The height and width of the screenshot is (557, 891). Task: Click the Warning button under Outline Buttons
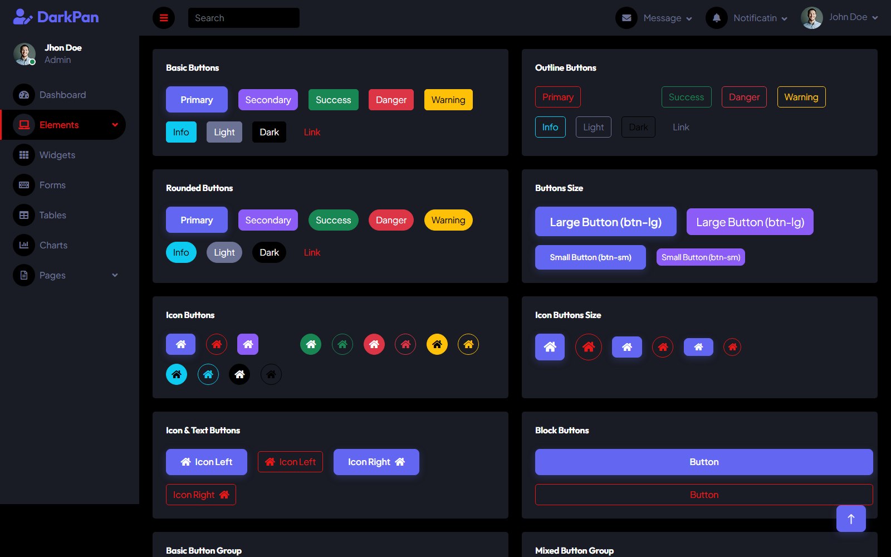[801, 97]
